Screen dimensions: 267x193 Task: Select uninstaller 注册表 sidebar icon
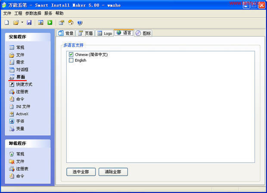[x=12, y=168]
